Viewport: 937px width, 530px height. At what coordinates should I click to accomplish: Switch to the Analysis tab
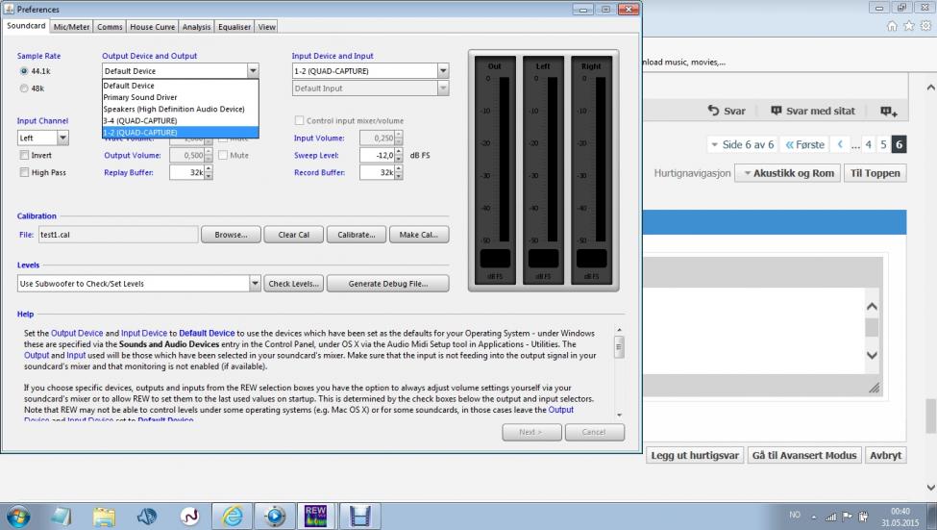tap(196, 27)
